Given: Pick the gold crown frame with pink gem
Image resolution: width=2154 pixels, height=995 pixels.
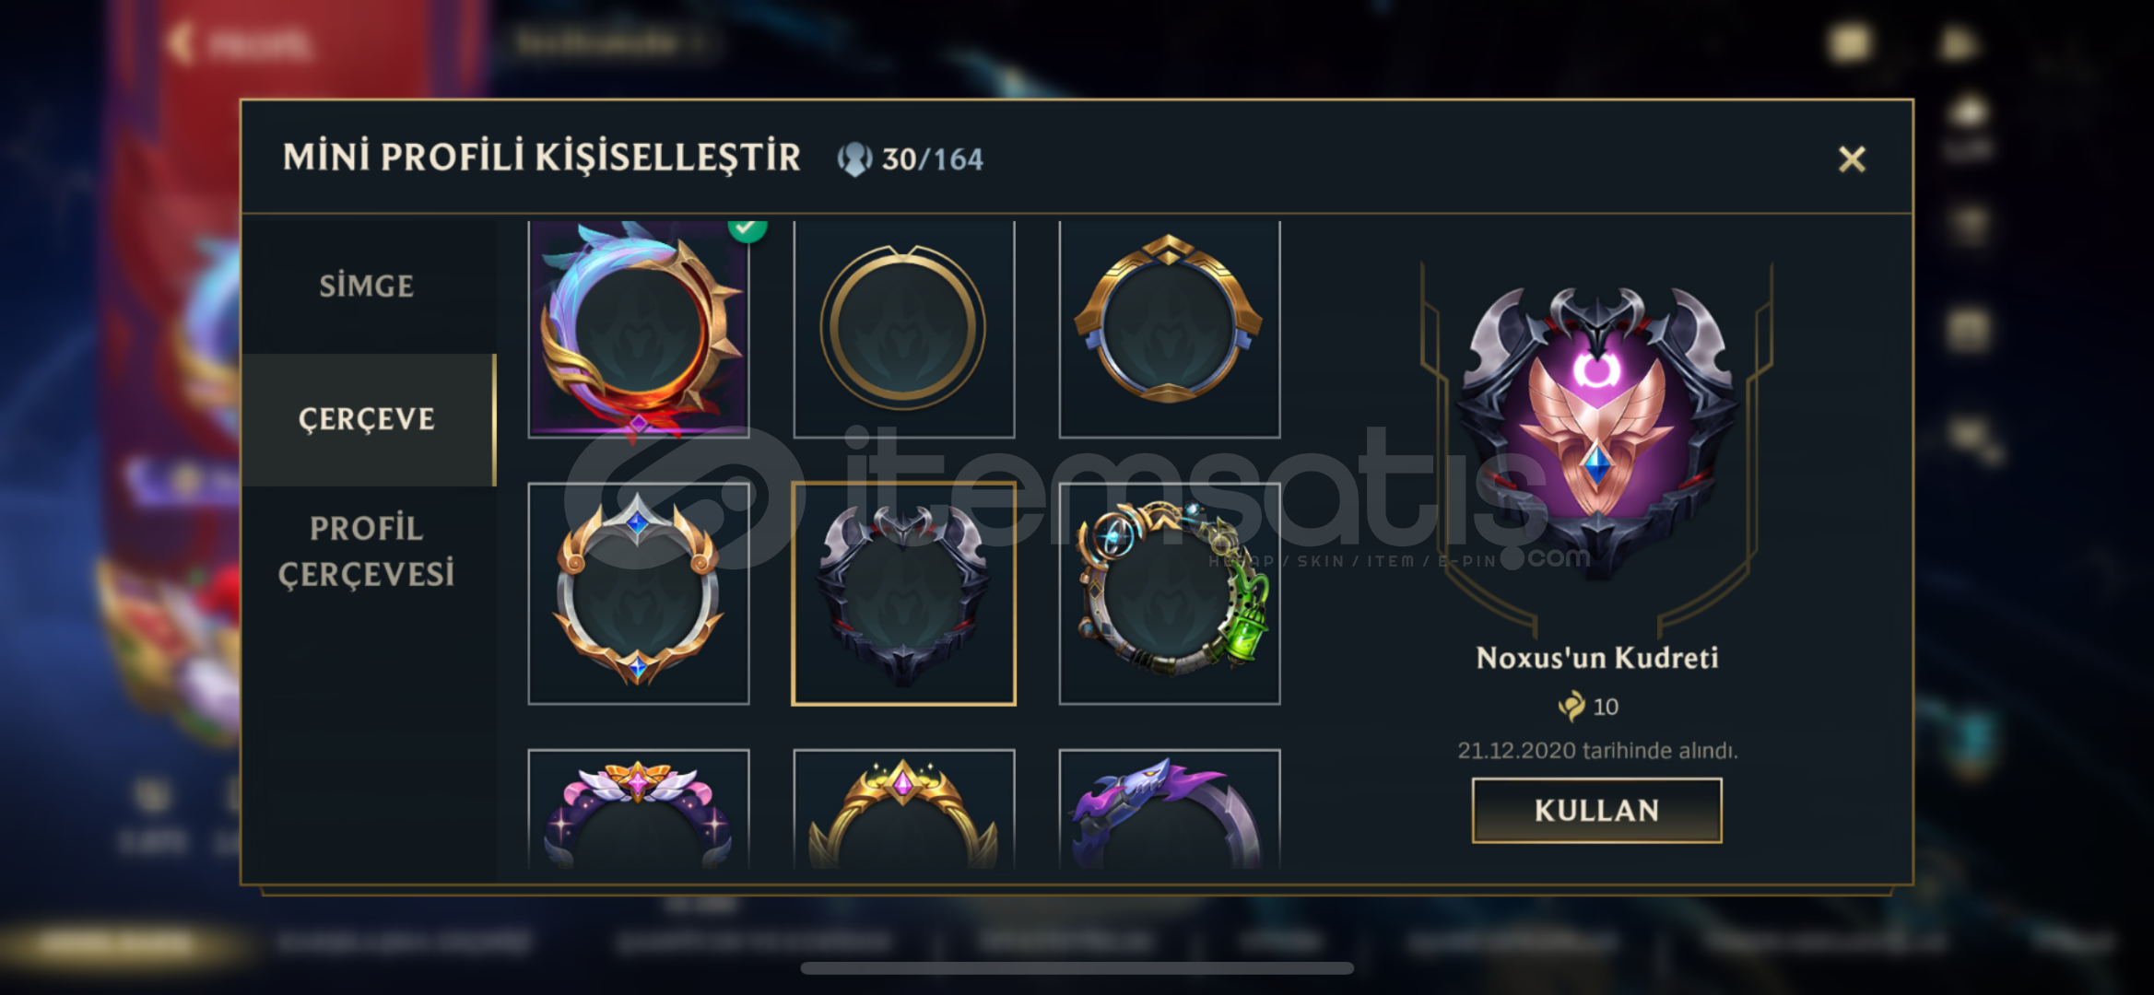Looking at the screenshot, I should tap(904, 809).
